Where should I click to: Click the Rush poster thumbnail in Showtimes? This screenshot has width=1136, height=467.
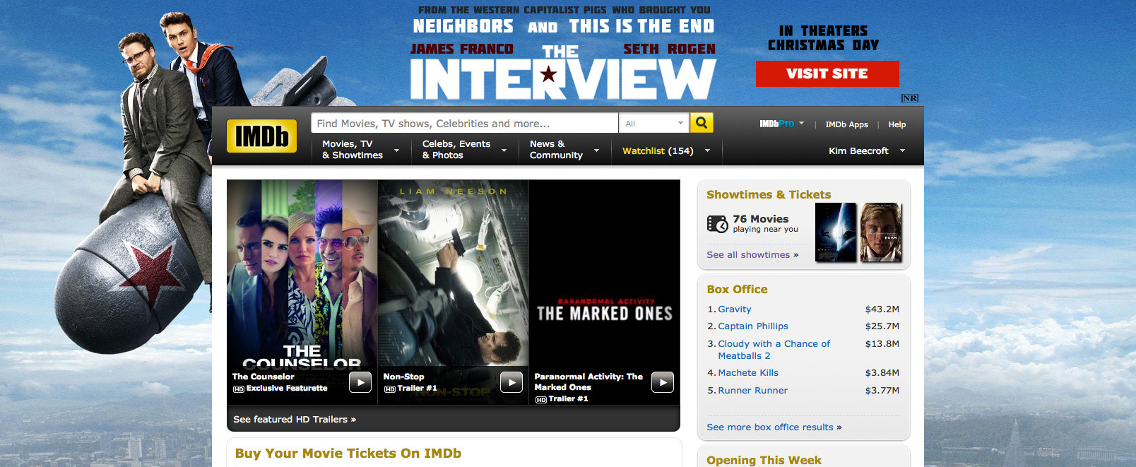coord(881,232)
